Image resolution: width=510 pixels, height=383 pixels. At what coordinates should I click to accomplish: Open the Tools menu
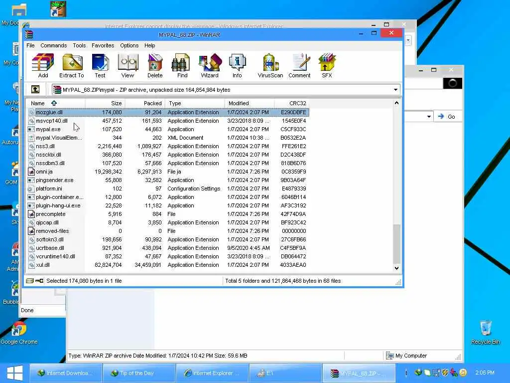(x=79, y=45)
